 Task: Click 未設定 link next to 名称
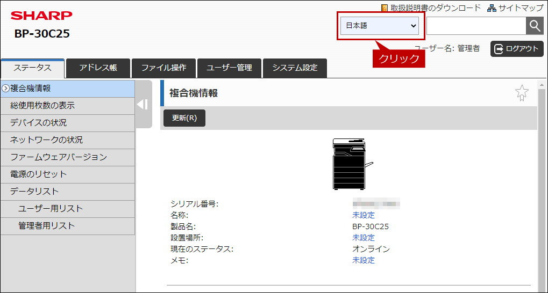pos(364,215)
